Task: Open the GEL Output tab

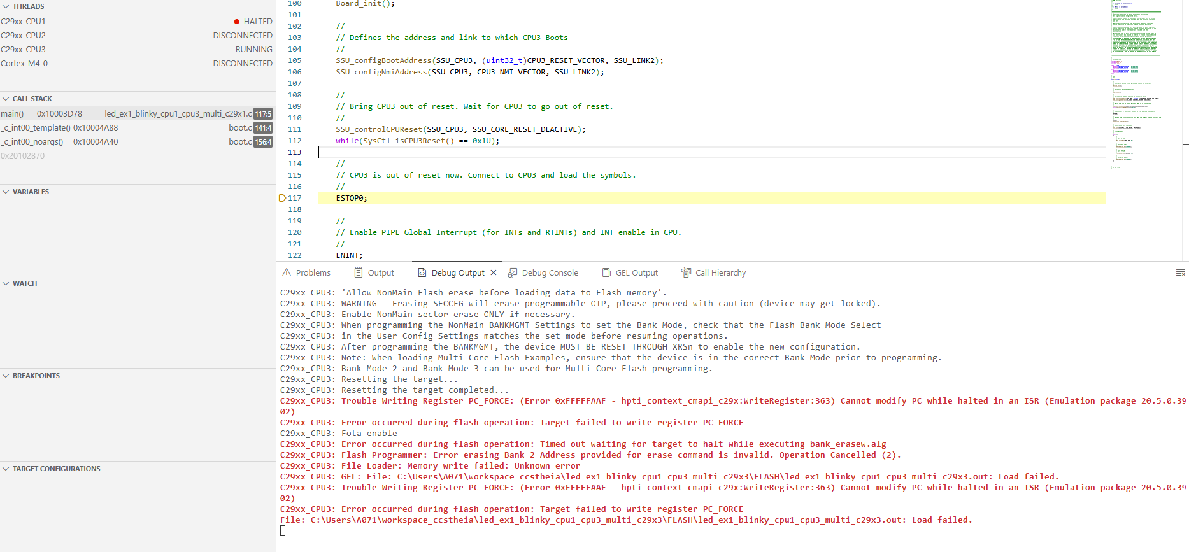Action: (x=630, y=272)
